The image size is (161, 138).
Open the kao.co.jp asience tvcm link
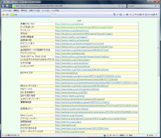pos(72,30)
